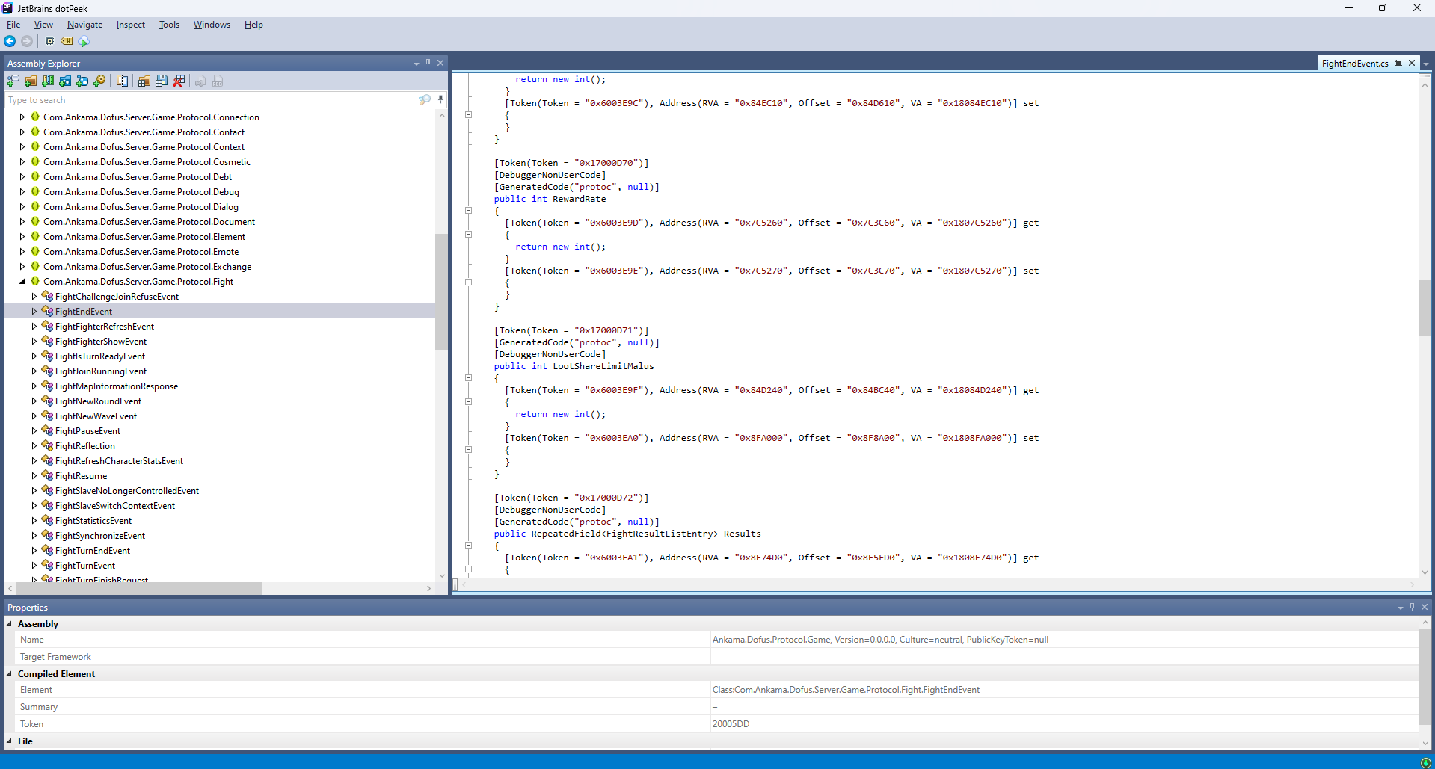The width and height of the screenshot is (1435, 769).
Task: Select FightReflection class in tree
Action: [85, 446]
